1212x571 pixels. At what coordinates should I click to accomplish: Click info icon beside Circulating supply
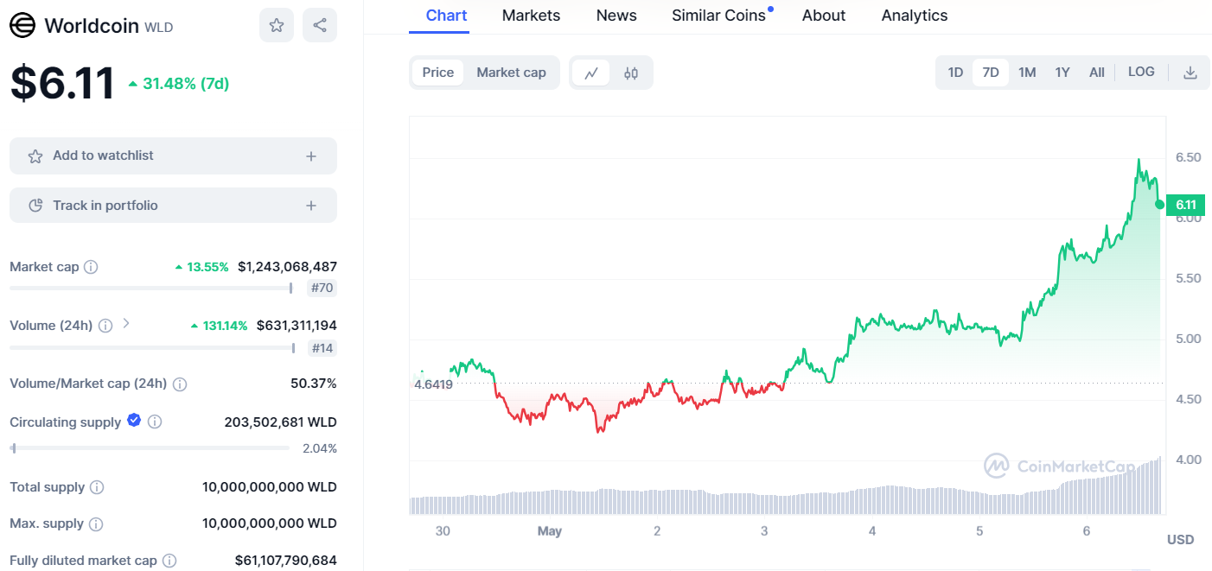point(155,422)
